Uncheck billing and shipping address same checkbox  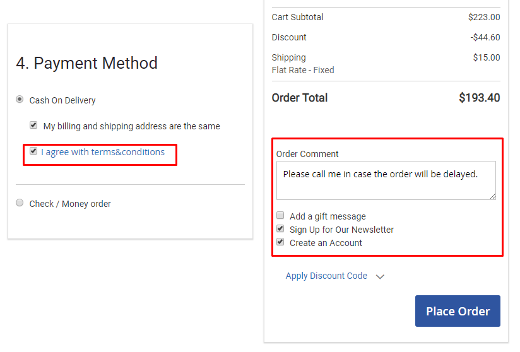click(x=33, y=126)
